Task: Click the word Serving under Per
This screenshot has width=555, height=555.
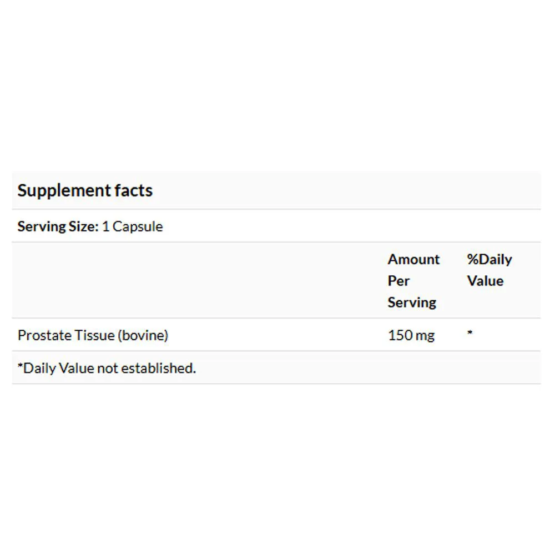Action: pyautogui.click(x=412, y=303)
